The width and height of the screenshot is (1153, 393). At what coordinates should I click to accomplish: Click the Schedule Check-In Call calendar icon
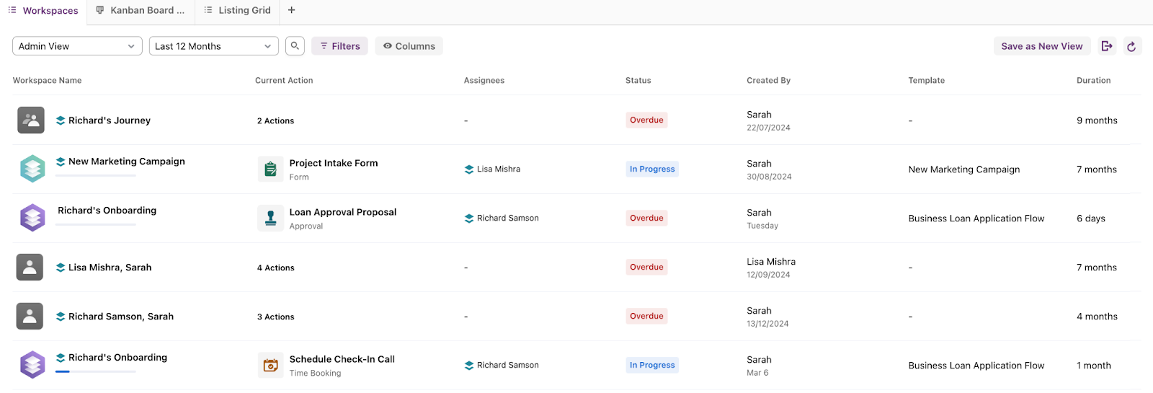pos(271,366)
